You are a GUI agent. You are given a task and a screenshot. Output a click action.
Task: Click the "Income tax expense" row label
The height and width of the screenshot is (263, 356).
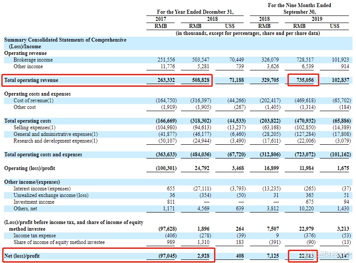pyautogui.click(x=34, y=236)
